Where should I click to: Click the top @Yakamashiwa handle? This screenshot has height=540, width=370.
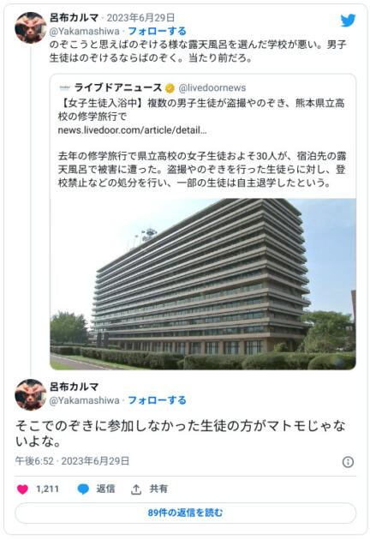[84, 32]
